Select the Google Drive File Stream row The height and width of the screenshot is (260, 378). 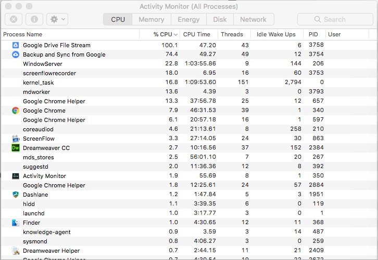(189, 45)
